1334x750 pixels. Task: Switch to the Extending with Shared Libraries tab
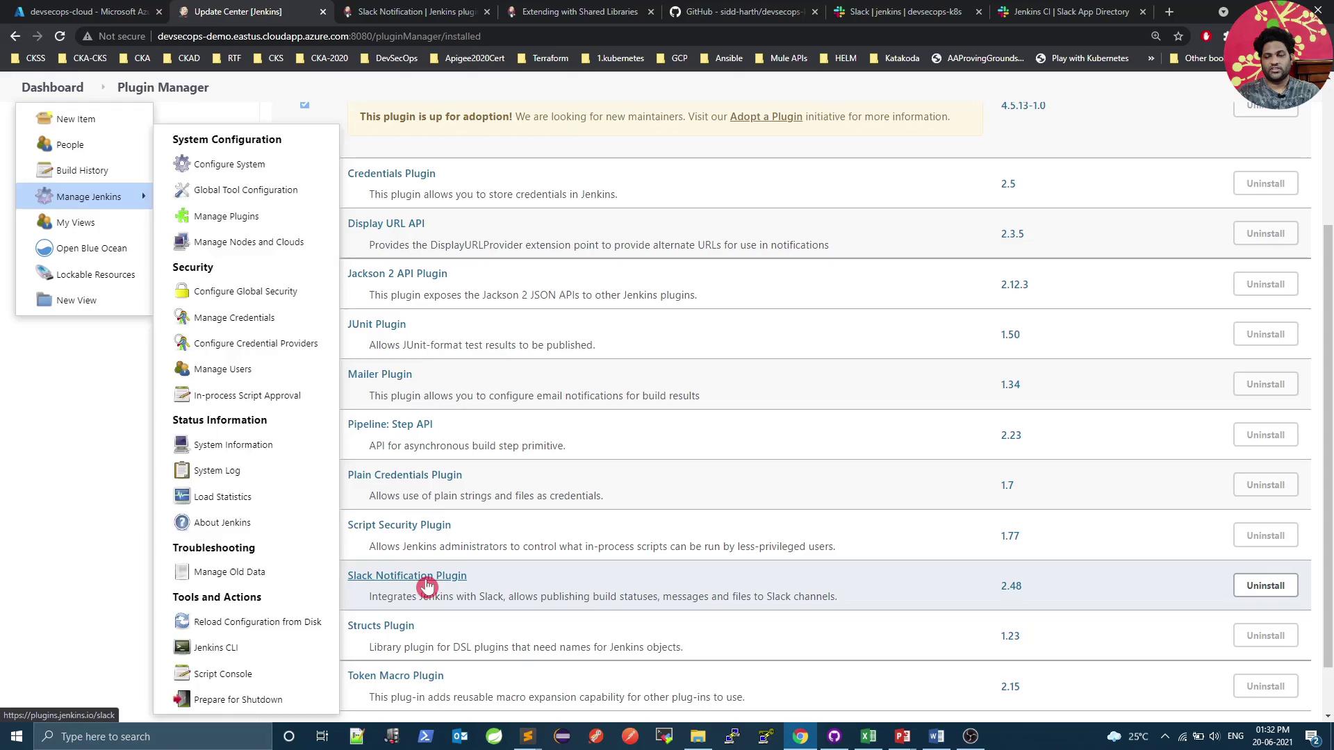[x=579, y=12]
